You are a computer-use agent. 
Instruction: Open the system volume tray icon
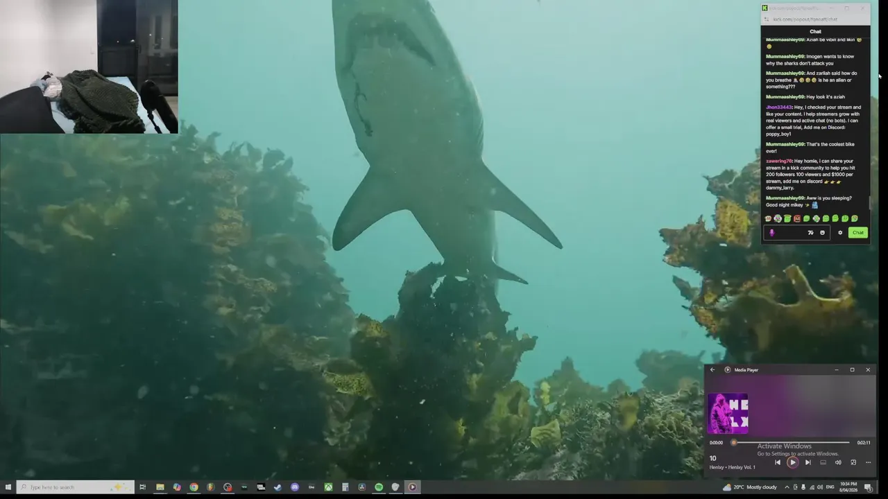(820, 487)
